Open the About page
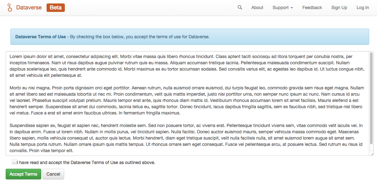The image size is (377, 191). (x=257, y=8)
